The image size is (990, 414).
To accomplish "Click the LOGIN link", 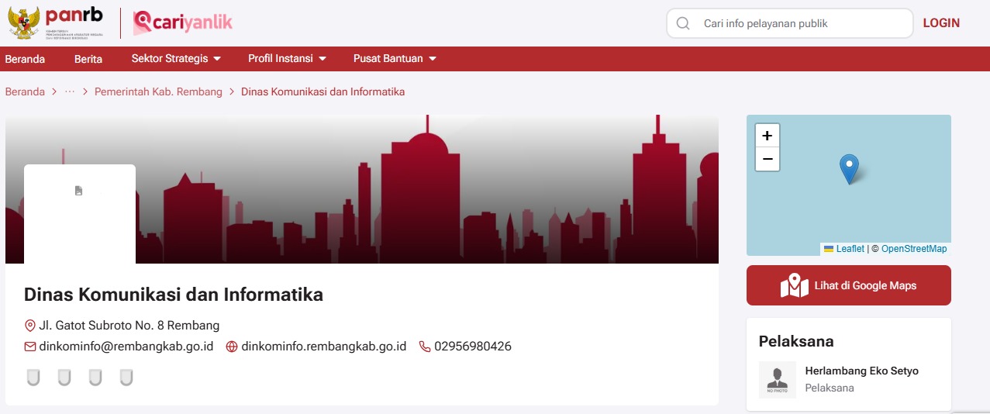I will [941, 23].
